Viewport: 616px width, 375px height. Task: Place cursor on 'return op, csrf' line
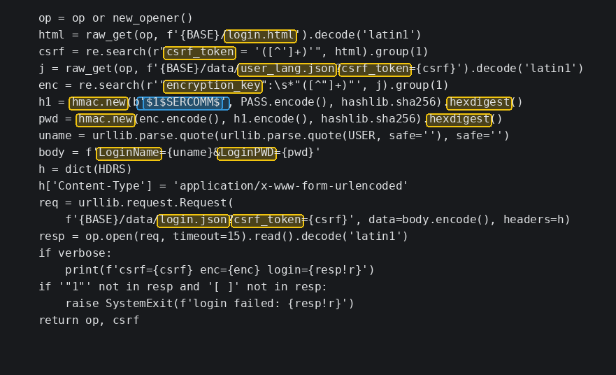pyautogui.click(x=89, y=320)
